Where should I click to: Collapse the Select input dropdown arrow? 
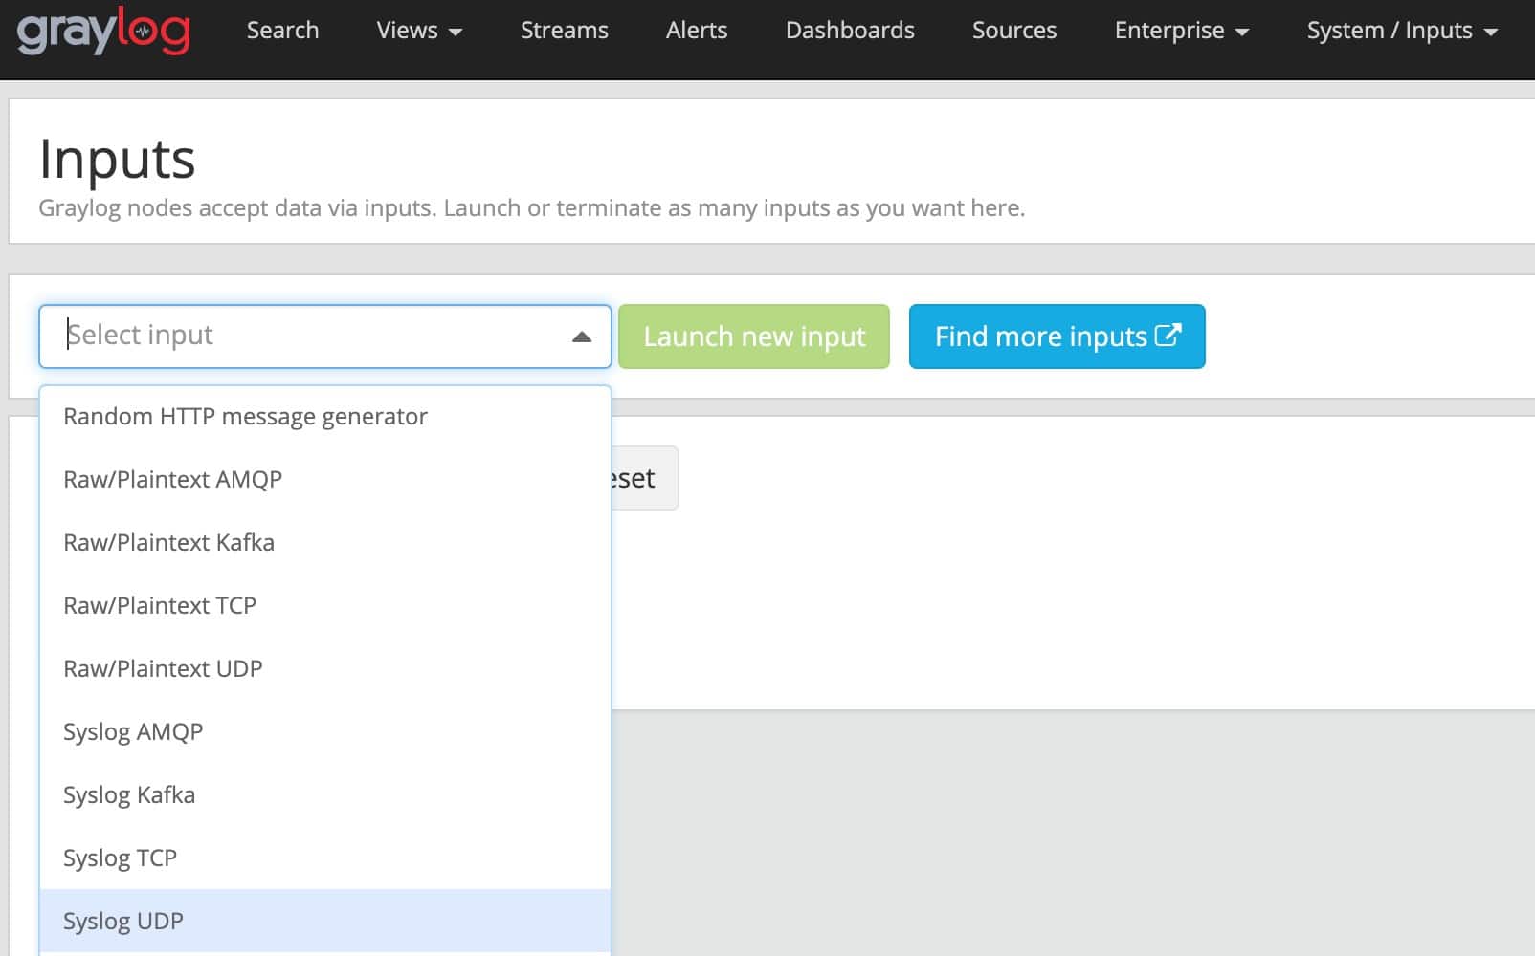point(581,337)
